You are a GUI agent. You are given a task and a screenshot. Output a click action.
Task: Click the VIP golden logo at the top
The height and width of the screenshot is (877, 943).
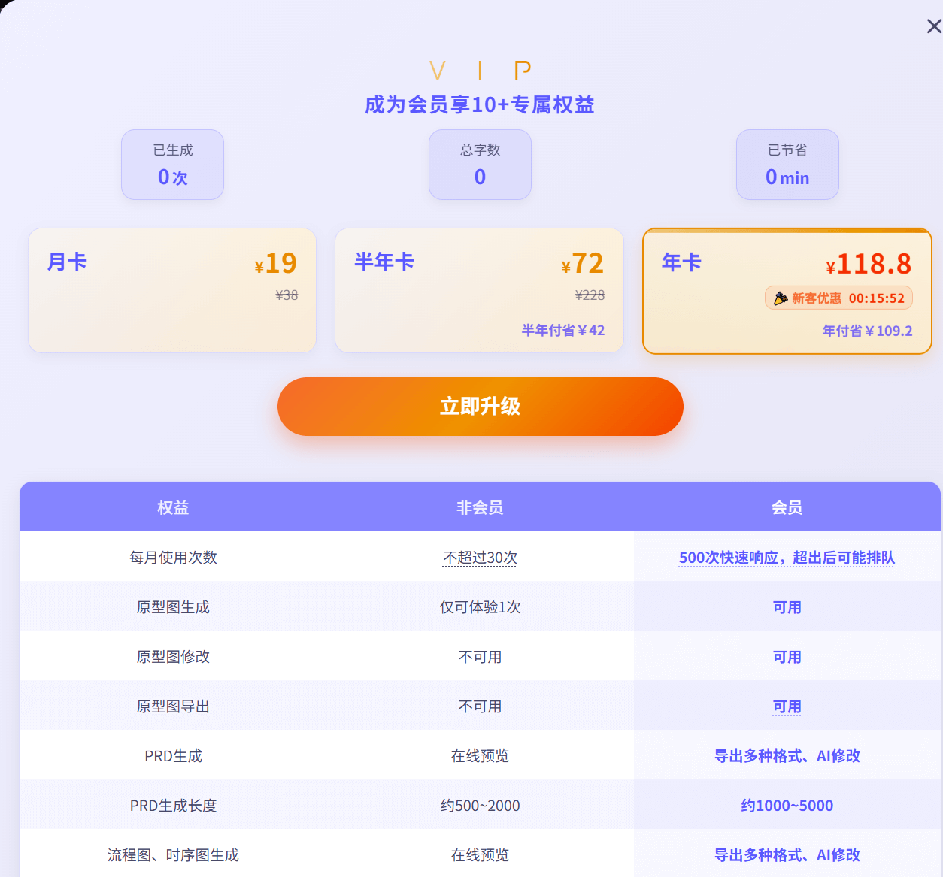[x=480, y=70]
